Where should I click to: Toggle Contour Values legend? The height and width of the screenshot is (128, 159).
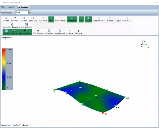point(25,32)
